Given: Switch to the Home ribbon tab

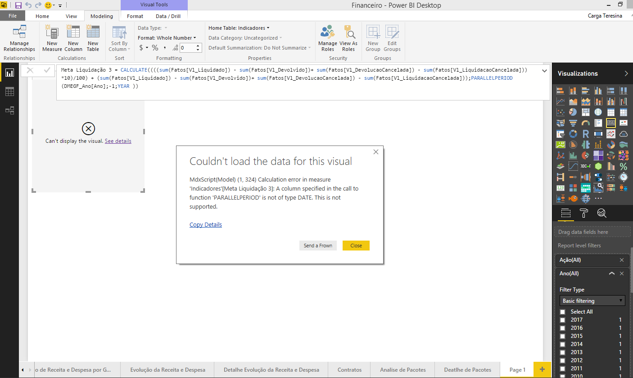Looking at the screenshot, I should 42,16.
